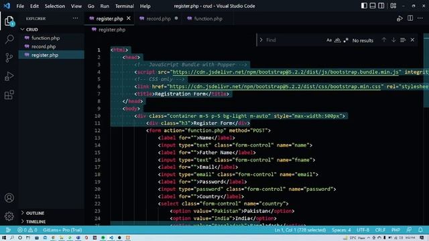This screenshot has width=429, height=241.
Task: Open the Help menu
Action: click(x=145, y=6)
